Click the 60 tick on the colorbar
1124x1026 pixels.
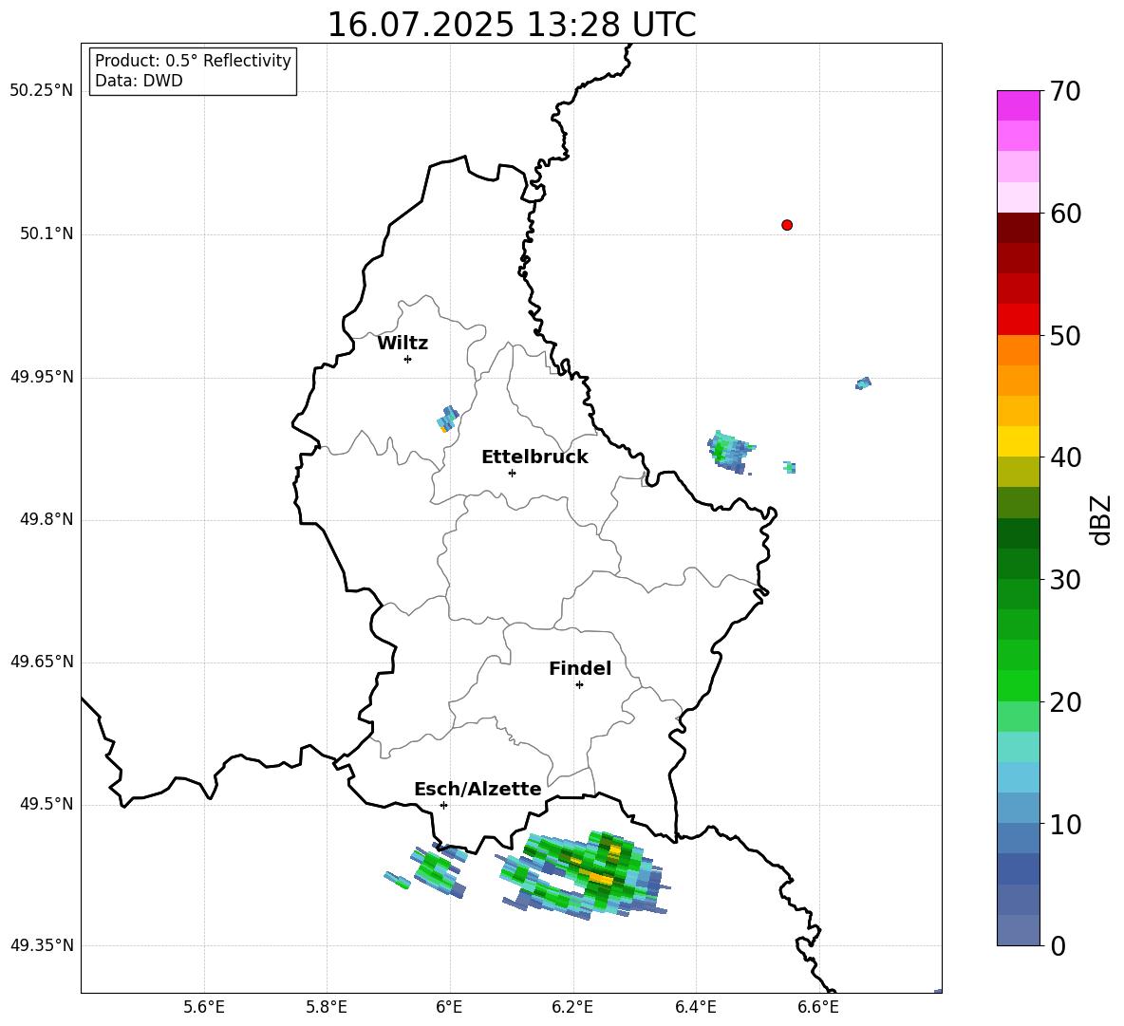(x=1065, y=214)
